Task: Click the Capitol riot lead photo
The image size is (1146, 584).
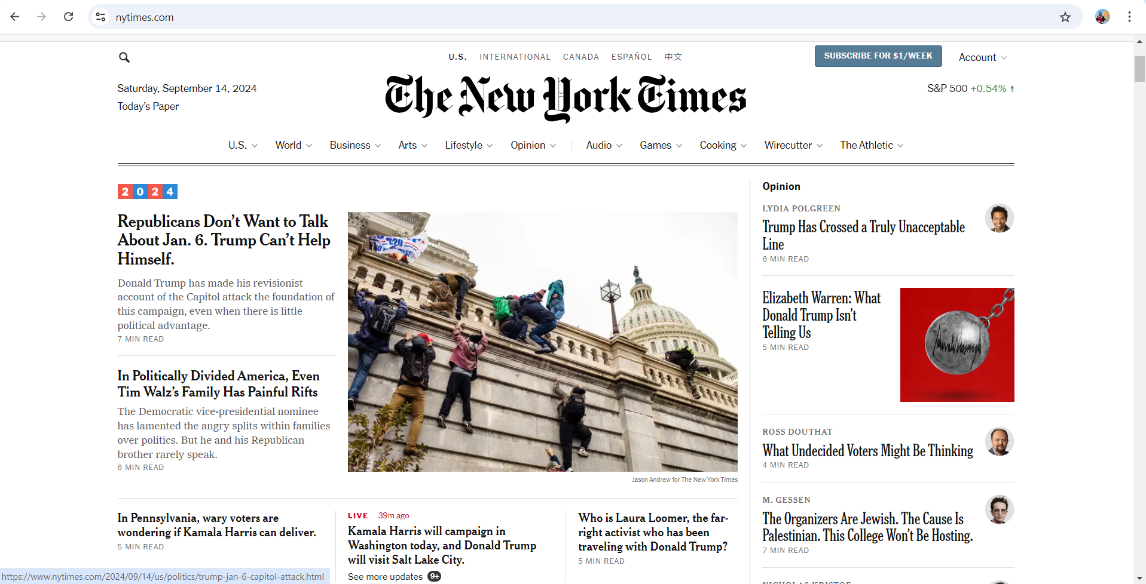Action: pos(542,342)
